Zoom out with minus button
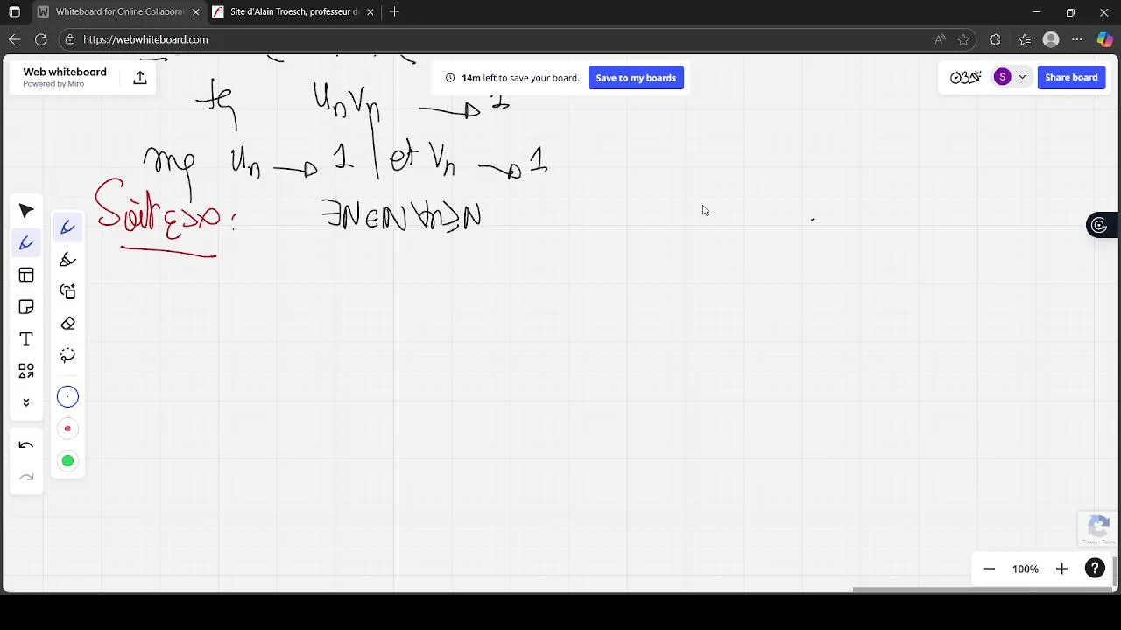Viewport: 1121px width, 630px height. 989,569
